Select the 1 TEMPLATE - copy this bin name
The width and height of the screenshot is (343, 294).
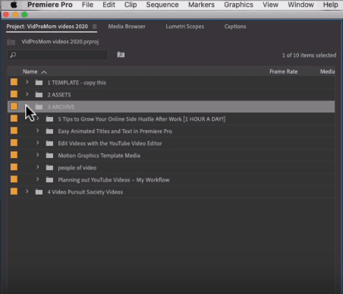[77, 83]
